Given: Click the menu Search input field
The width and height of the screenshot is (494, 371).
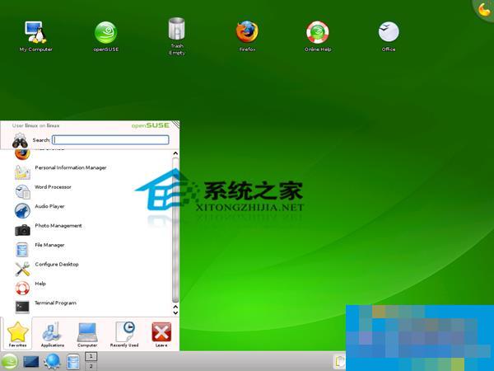Looking at the screenshot, I should (110, 140).
